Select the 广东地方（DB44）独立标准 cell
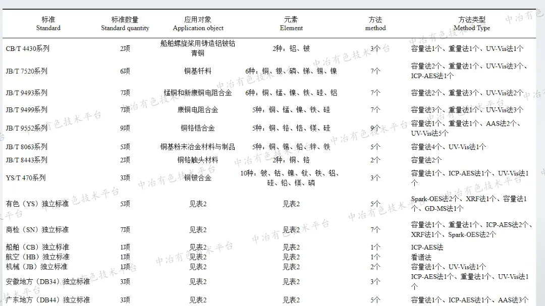 47,300
